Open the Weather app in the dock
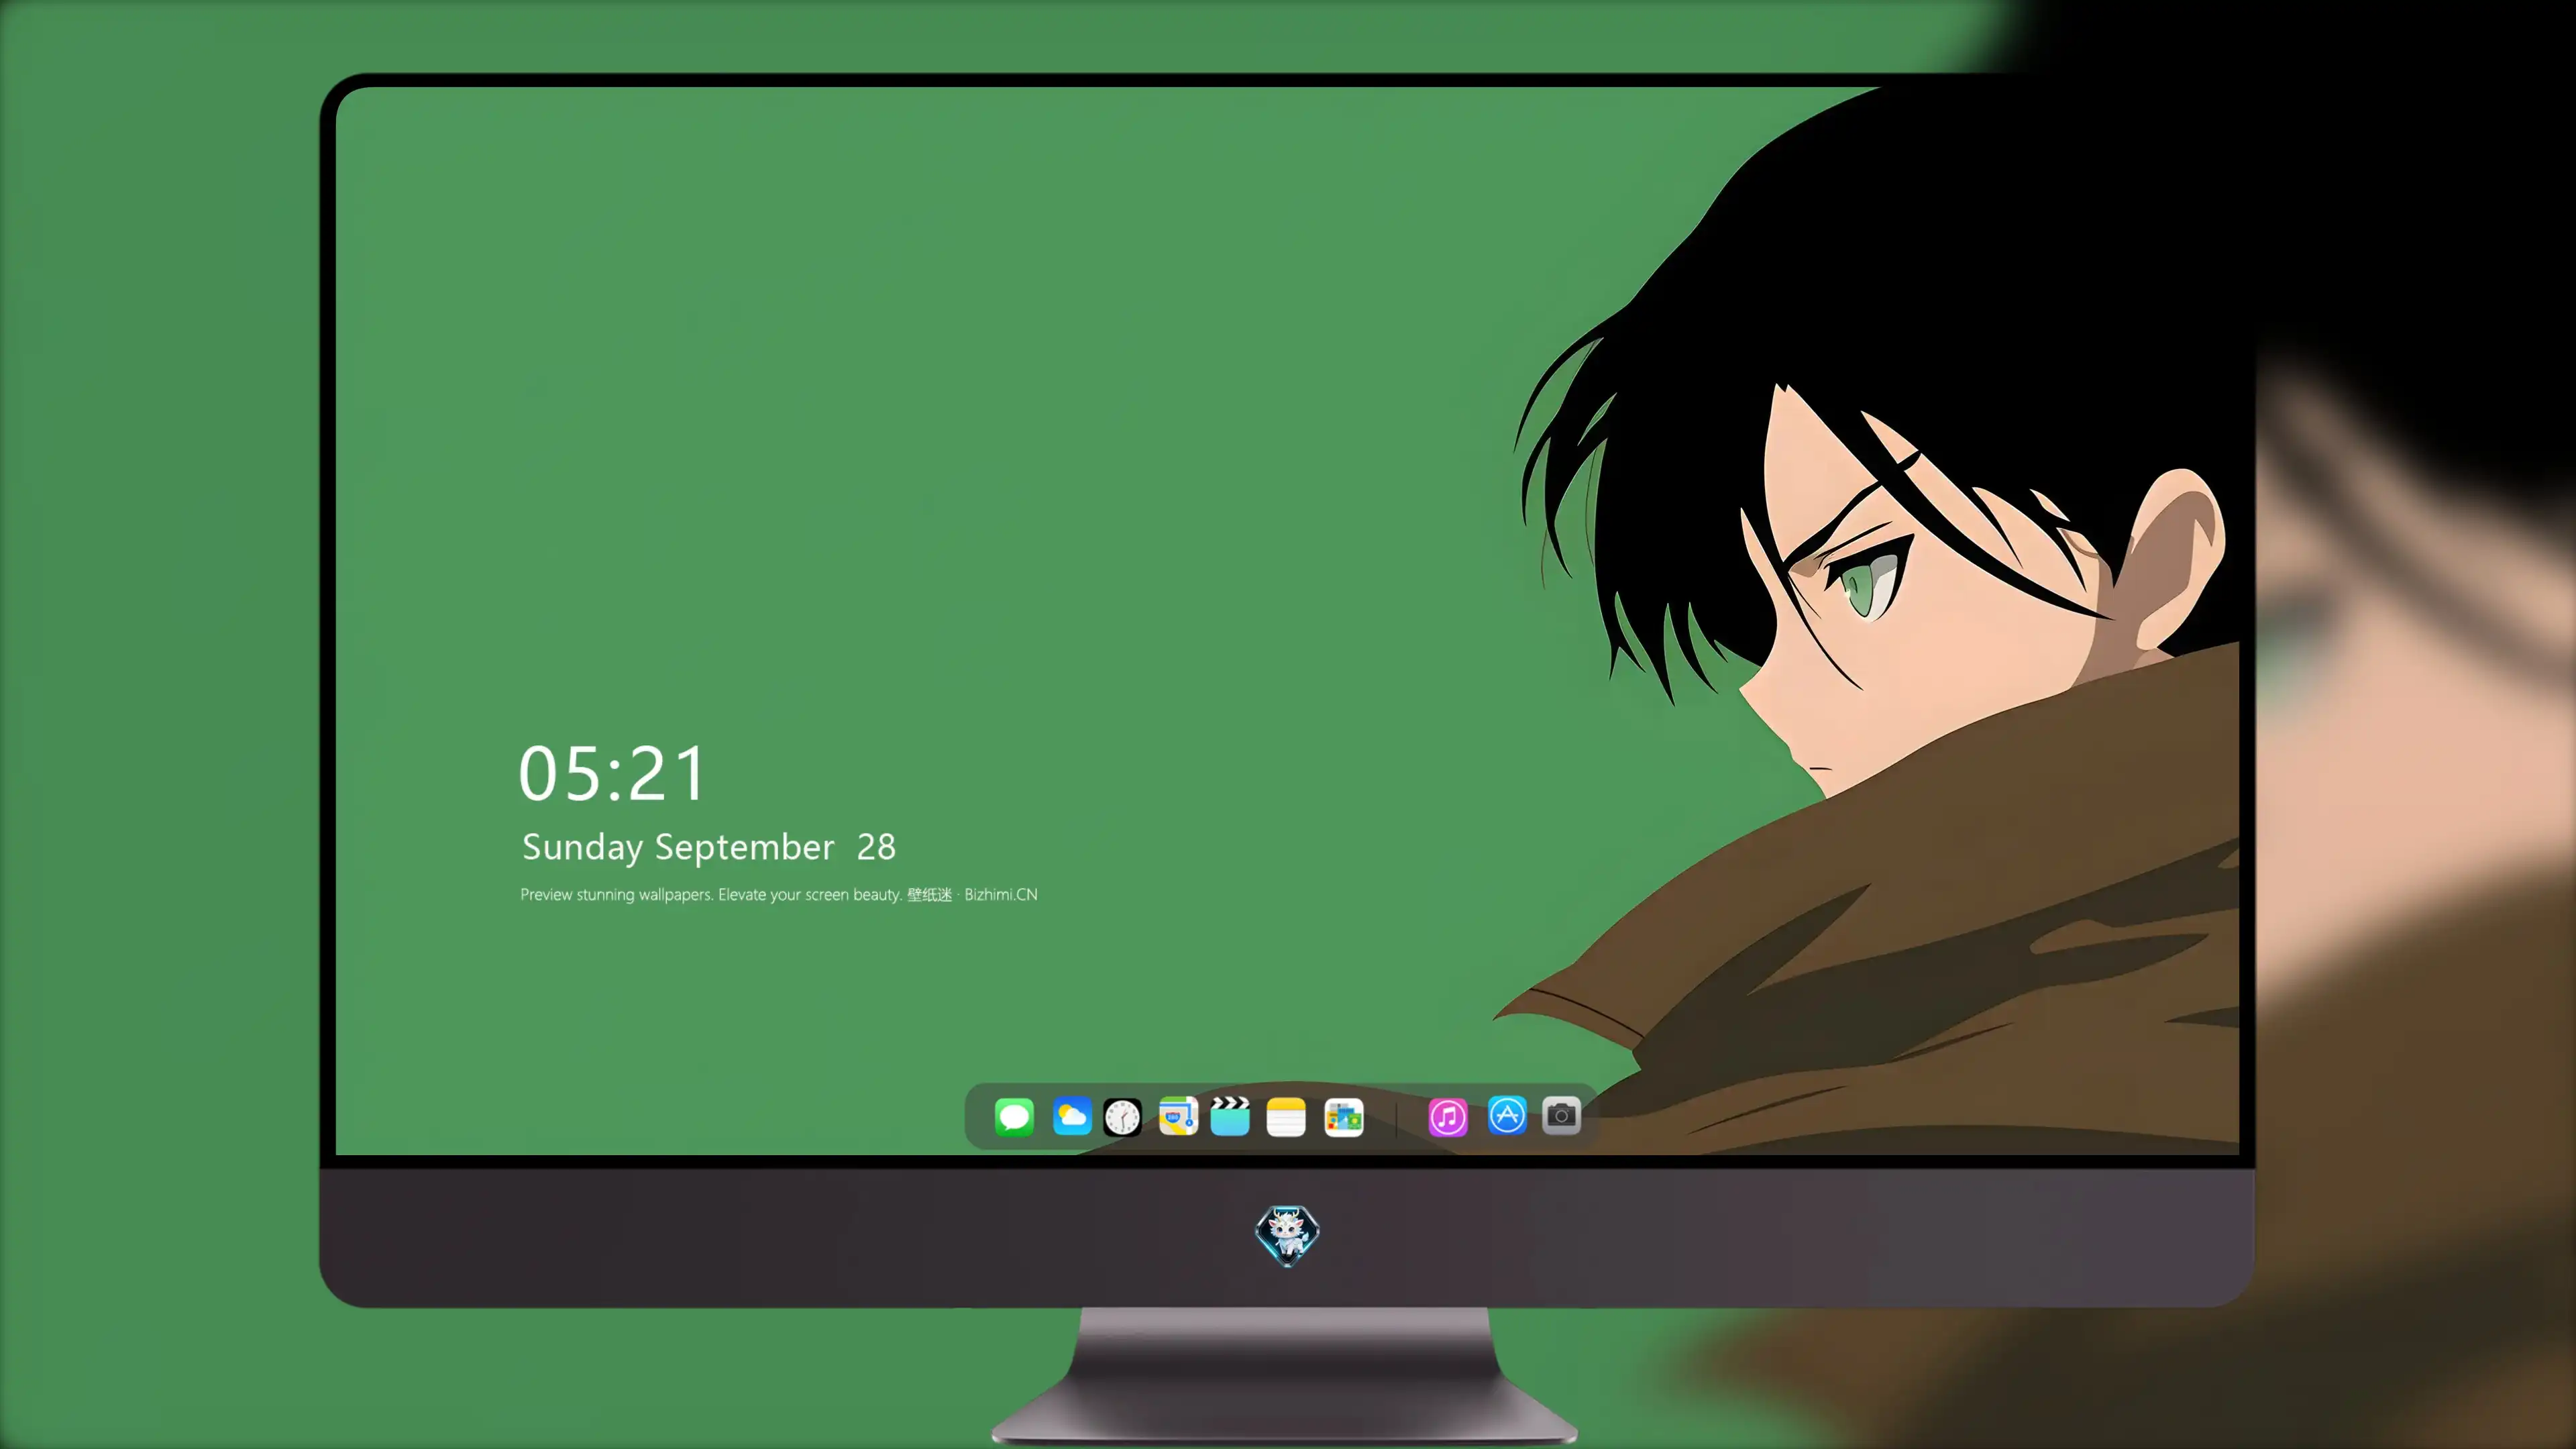Viewport: 2576px width, 1449px height. 1072,1116
